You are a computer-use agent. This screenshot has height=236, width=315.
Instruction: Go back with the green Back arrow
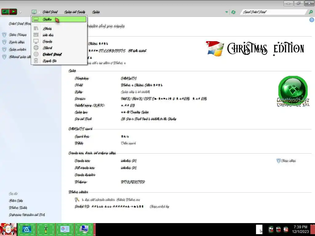pos(5,12)
